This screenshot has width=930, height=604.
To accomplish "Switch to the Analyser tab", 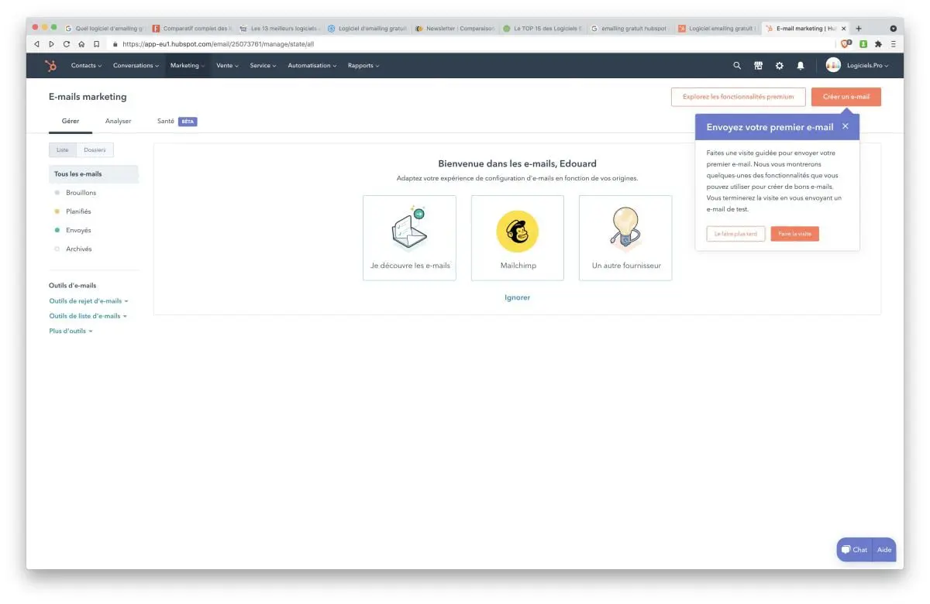I will [119, 122].
